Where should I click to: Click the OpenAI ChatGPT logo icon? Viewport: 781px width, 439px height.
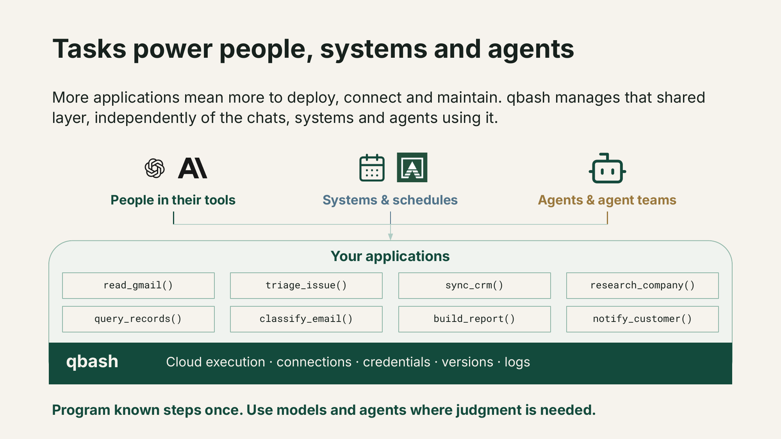point(155,168)
